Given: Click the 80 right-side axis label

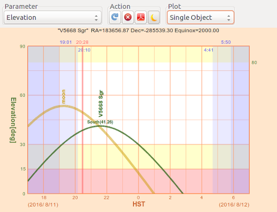Looking at the screenshot, I should [x=254, y=63].
